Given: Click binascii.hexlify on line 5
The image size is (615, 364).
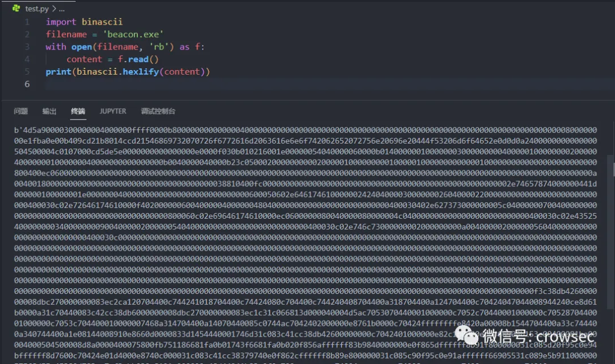Looking at the screenshot, I should point(118,72).
